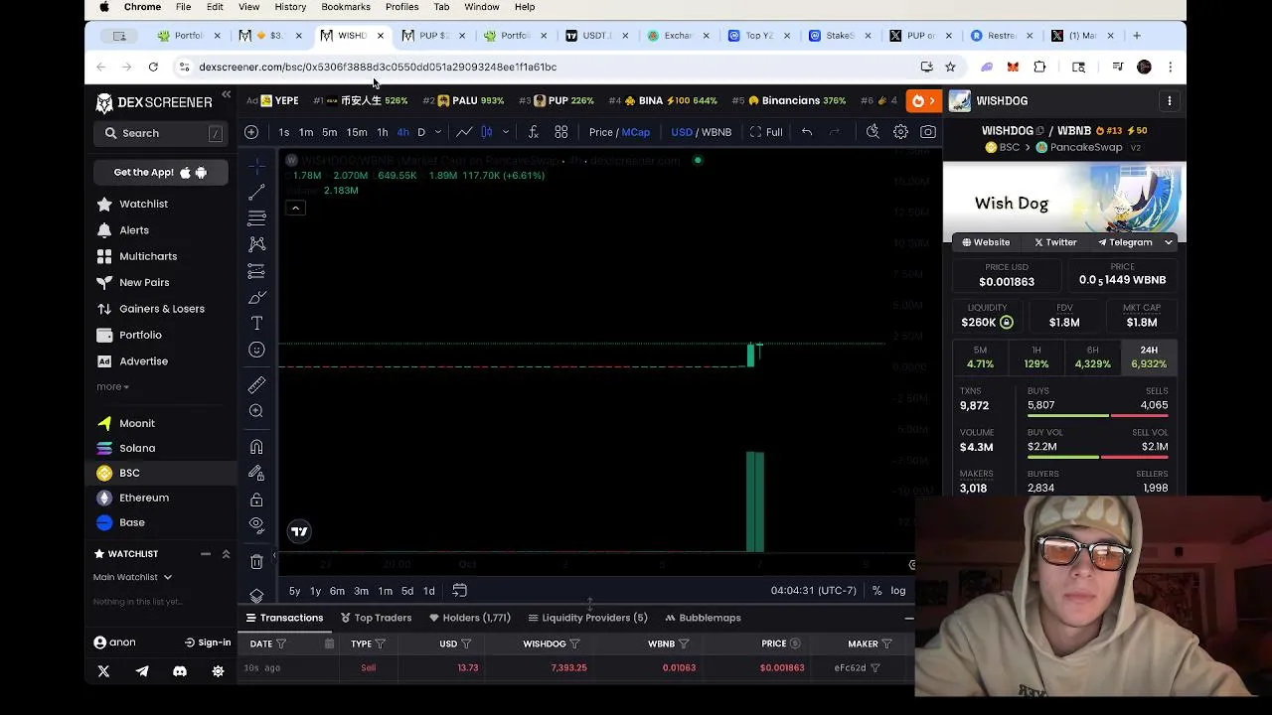The height and width of the screenshot is (715, 1272).
Task: Undo last chart action
Action: click(x=807, y=132)
